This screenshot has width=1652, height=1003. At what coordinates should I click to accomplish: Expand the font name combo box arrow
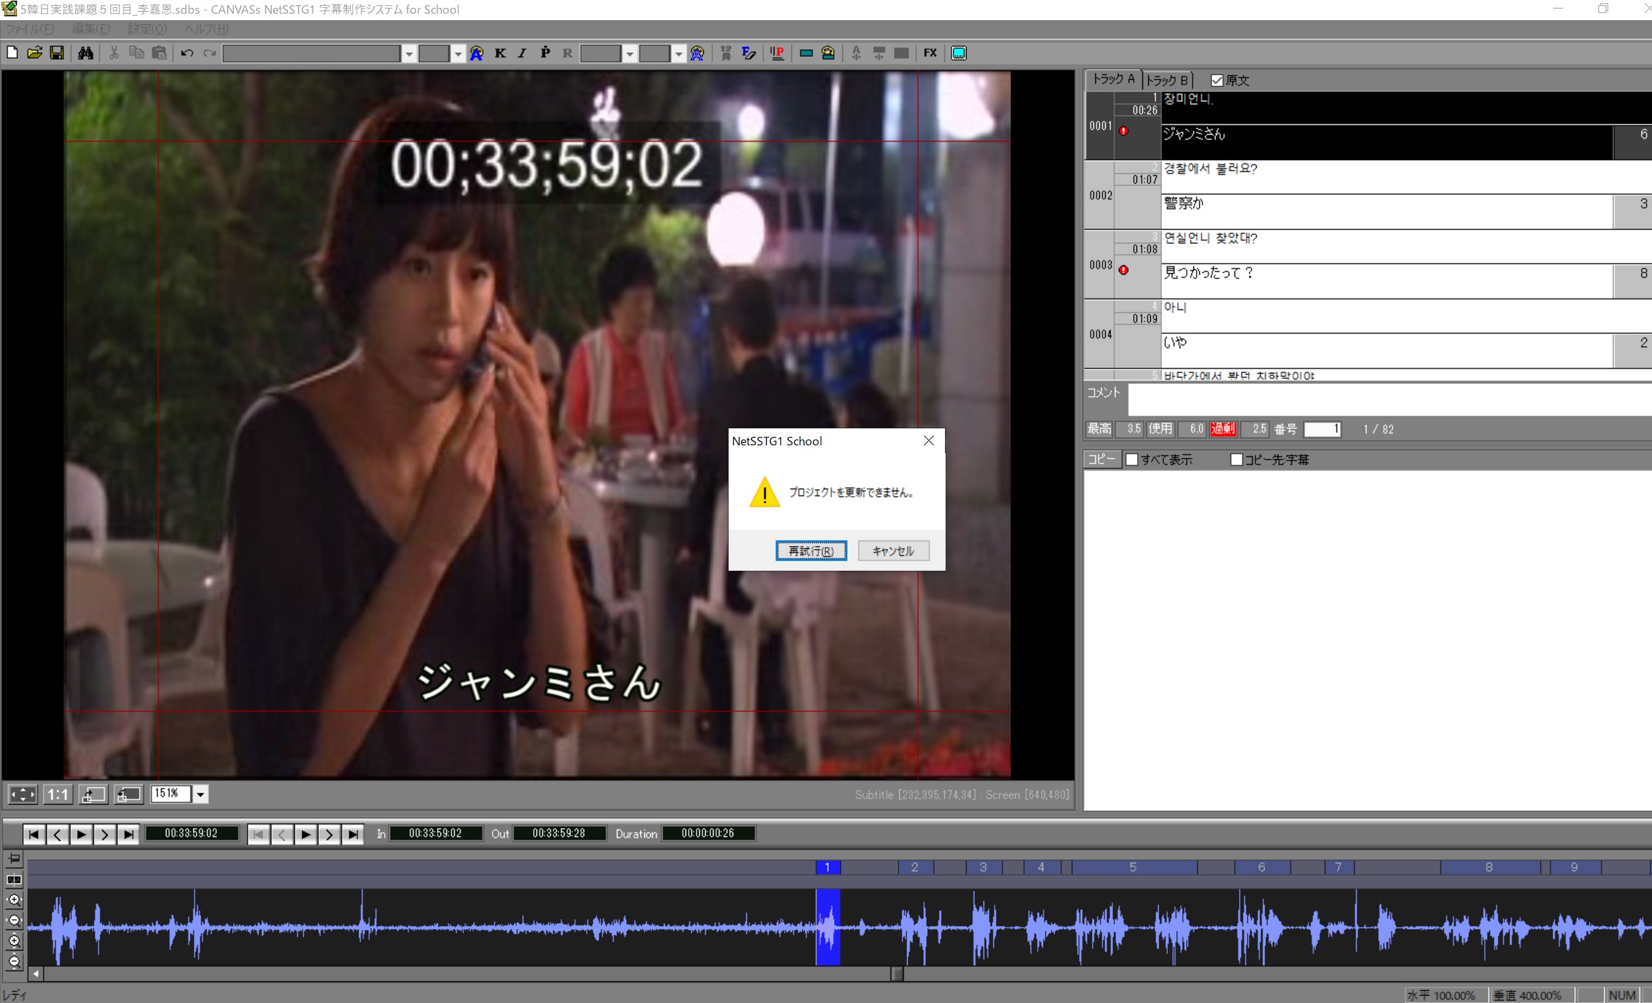click(409, 54)
